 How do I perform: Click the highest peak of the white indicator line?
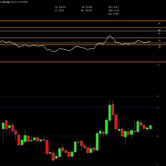(110, 36)
